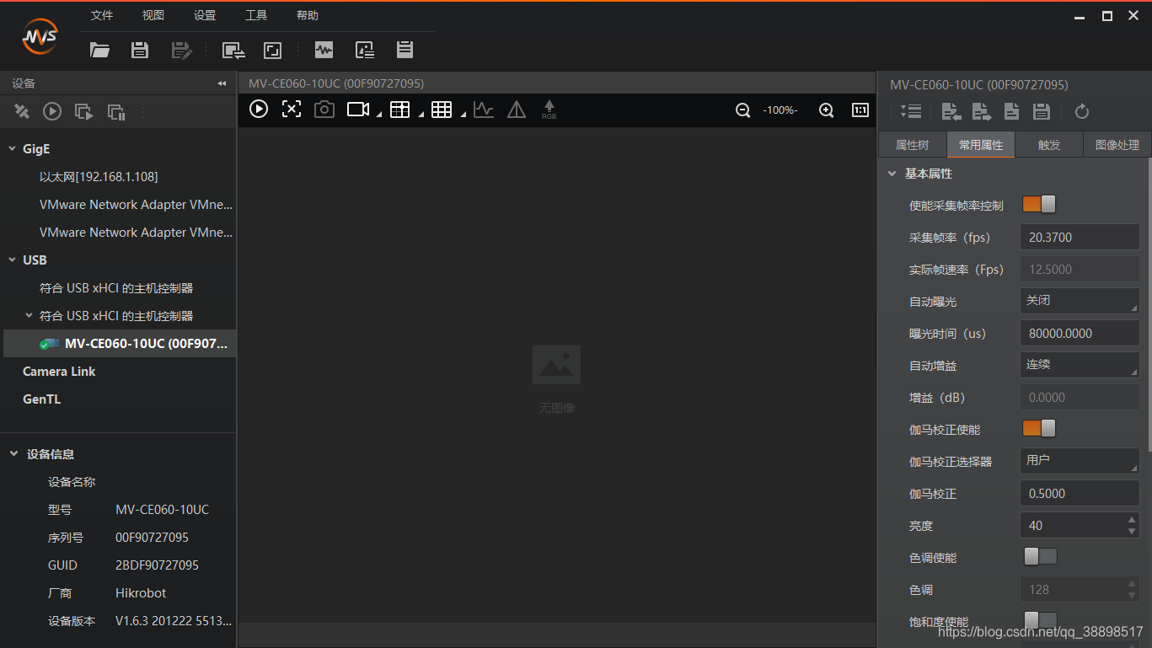The height and width of the screenshot is (648, 1152).
Task: Open the log clipboard icon in top toolbar
Action: click(x=405, y=50)
